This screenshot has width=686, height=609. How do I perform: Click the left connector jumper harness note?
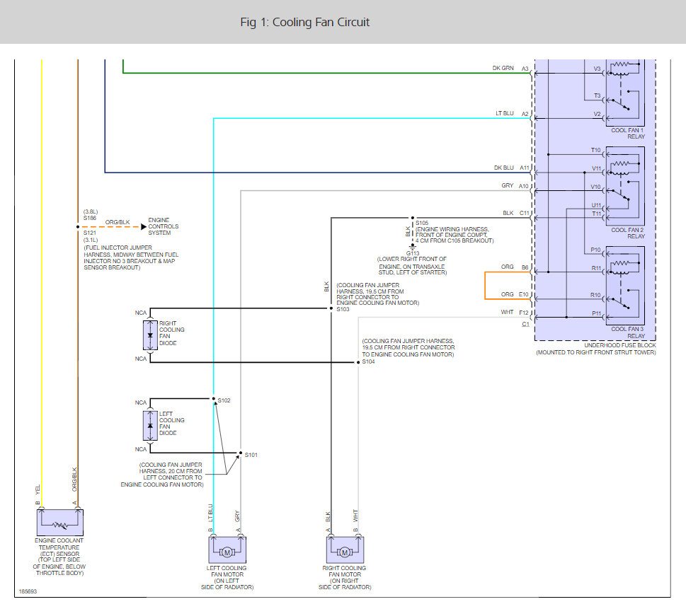point(162,475)
